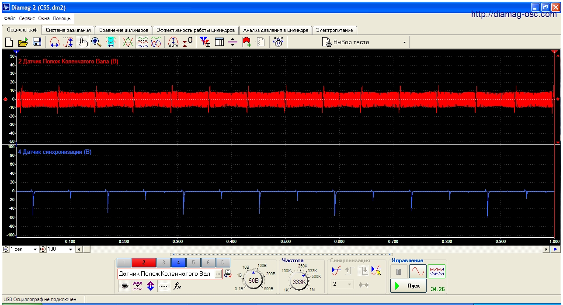
Task: Click the horizontal measurement arc icon
Action: click(x=55, y=42)
